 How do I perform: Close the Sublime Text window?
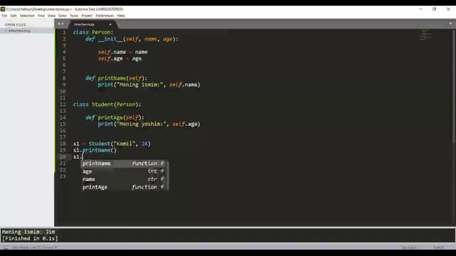pyautogui.click(x=448, y=9)
